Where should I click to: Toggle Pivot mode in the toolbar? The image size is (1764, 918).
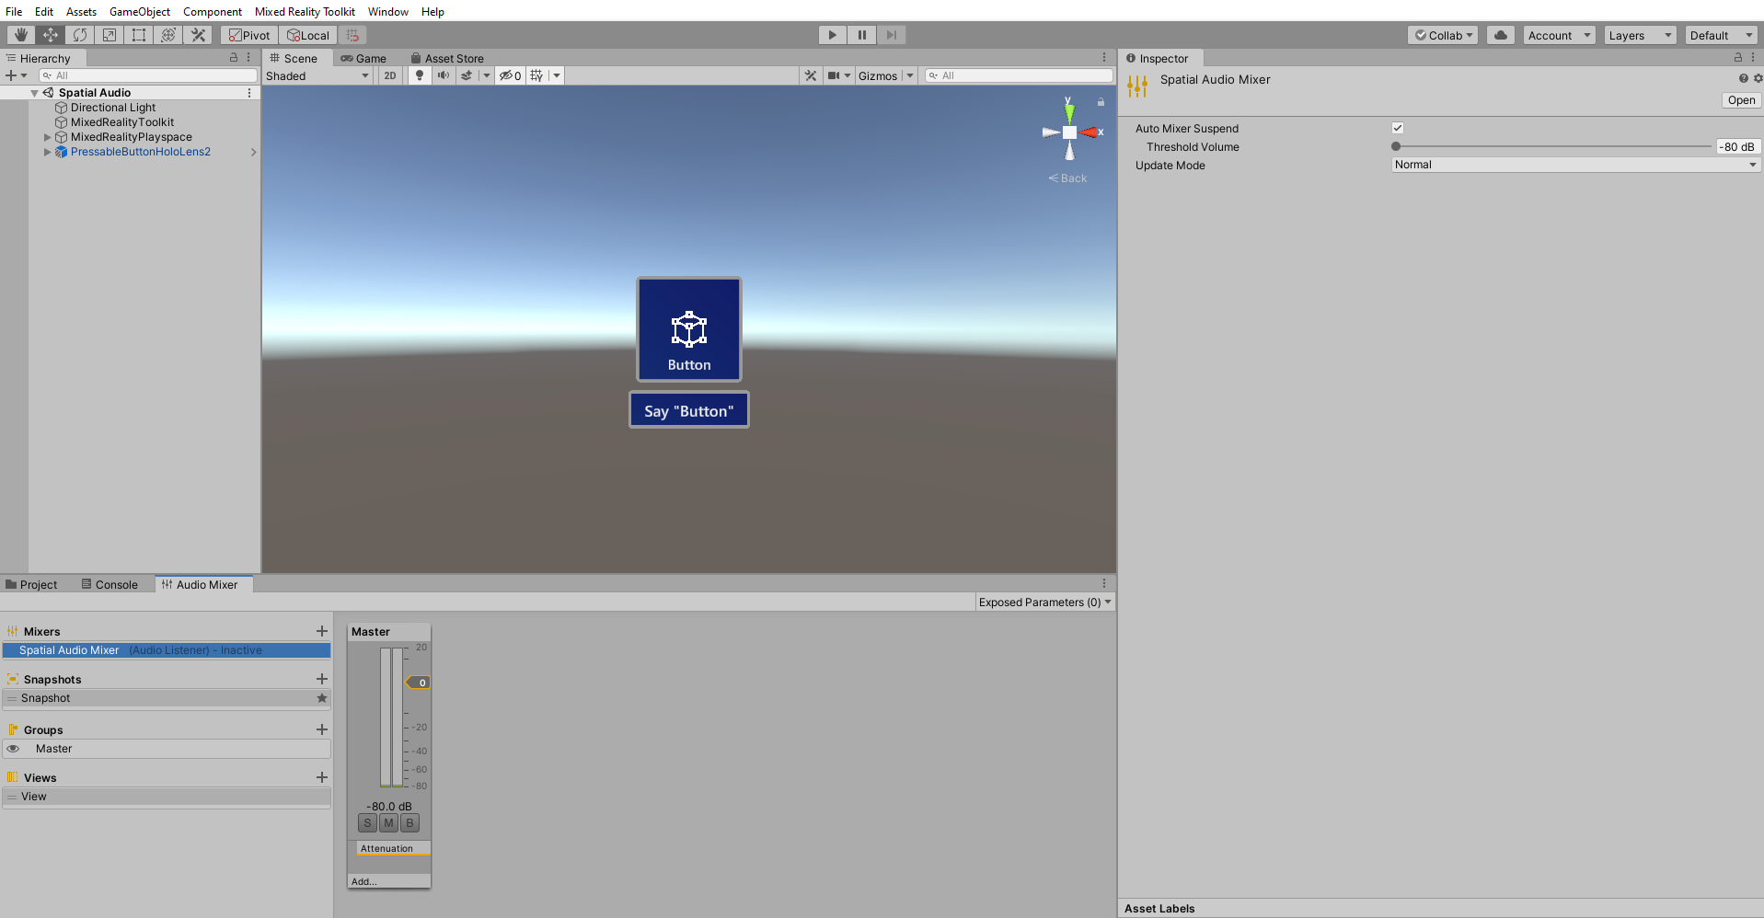pyautogui.click(x=248, y=34)
